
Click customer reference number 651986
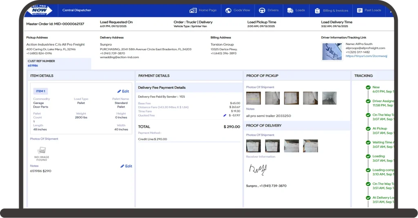tap(33, 66)
